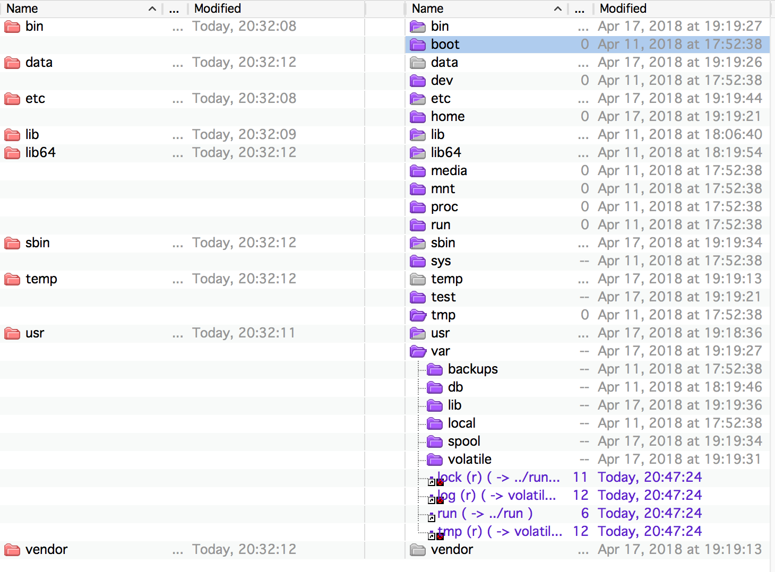The height and width of the screenshot is (572, 775).
Task: Click the size value '11' in lock row
Action: (x=580, y=478)
